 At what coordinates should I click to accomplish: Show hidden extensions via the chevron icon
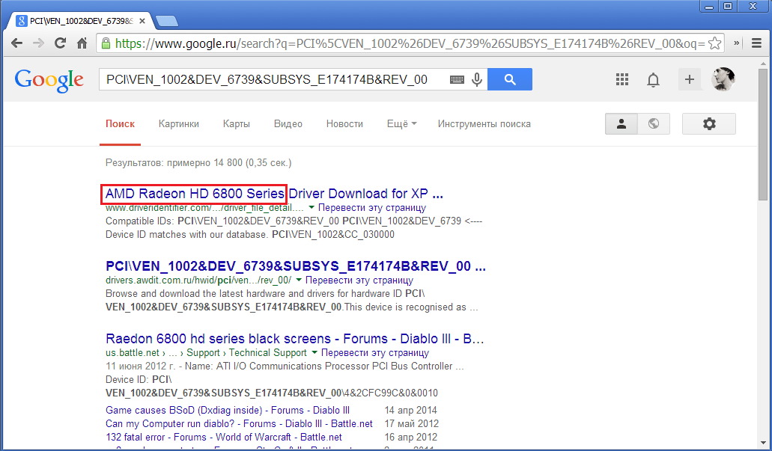coord(737,43)
